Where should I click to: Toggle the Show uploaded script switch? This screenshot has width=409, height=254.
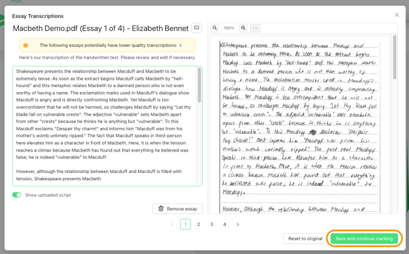click(16, 195)
